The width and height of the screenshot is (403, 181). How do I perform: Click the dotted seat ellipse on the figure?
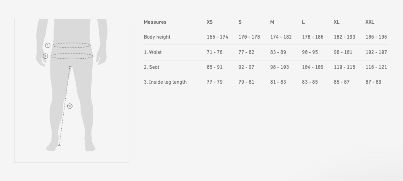72,56
